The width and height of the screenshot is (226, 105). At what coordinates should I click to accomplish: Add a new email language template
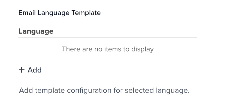click(x=30, y=70)
